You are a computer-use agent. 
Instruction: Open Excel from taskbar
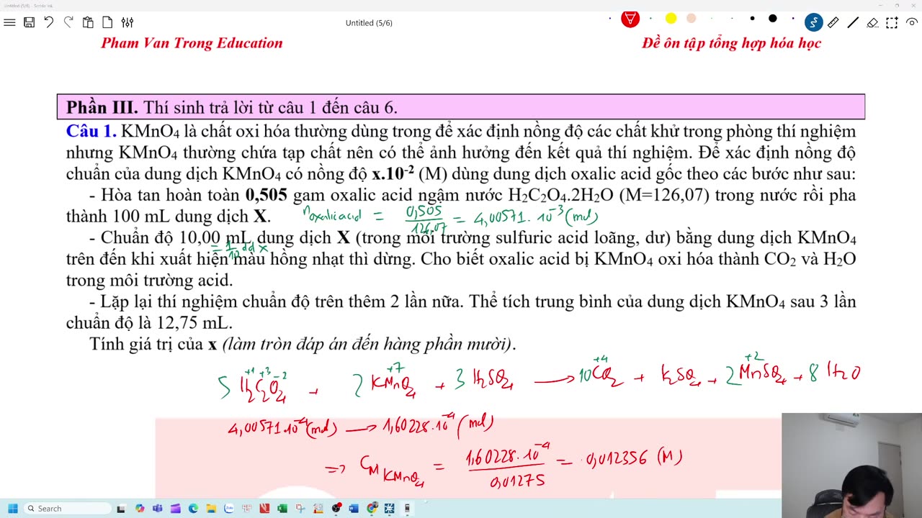282,509
